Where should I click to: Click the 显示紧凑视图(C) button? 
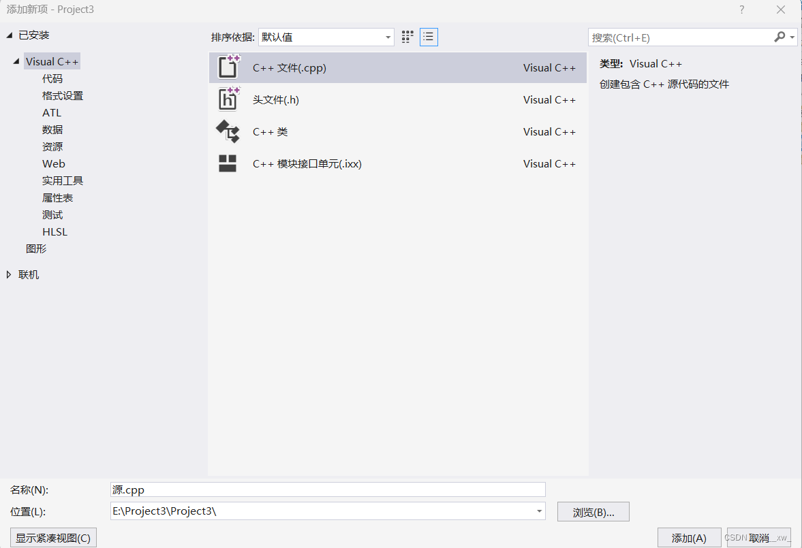click(53, 538)
